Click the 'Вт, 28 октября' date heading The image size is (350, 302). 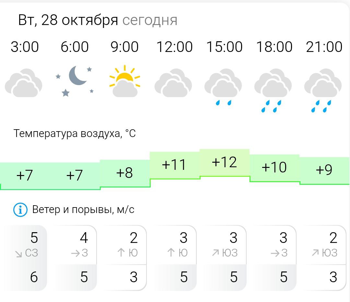68,20
